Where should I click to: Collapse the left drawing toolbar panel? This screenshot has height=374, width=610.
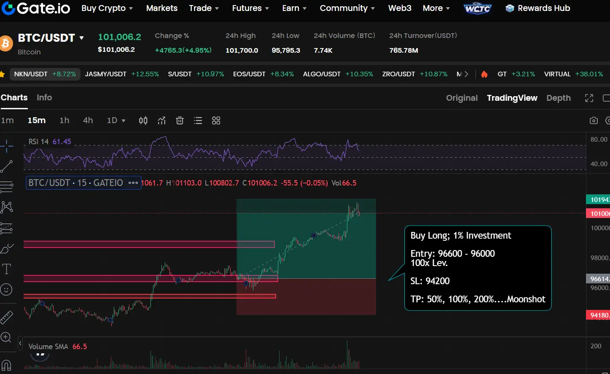pos(20,343)
